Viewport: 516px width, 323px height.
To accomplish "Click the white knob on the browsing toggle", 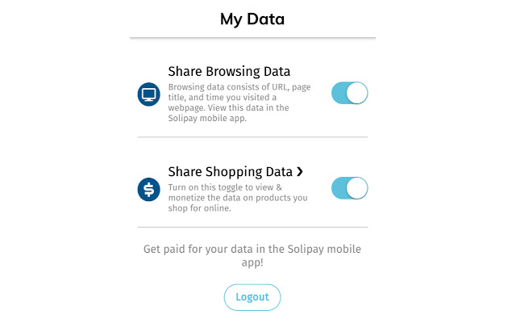I will tap(357, 94).
